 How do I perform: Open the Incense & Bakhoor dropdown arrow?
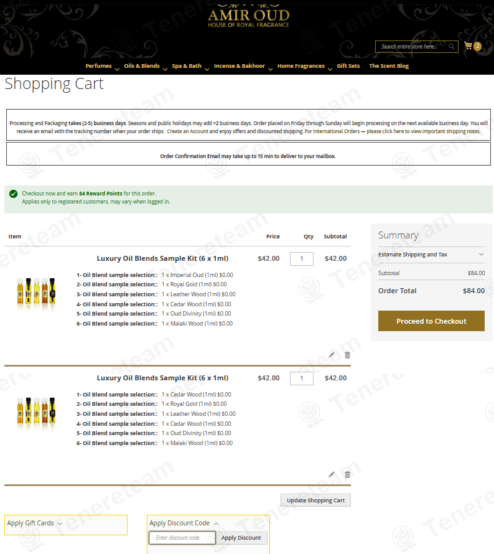coord(270,69)
